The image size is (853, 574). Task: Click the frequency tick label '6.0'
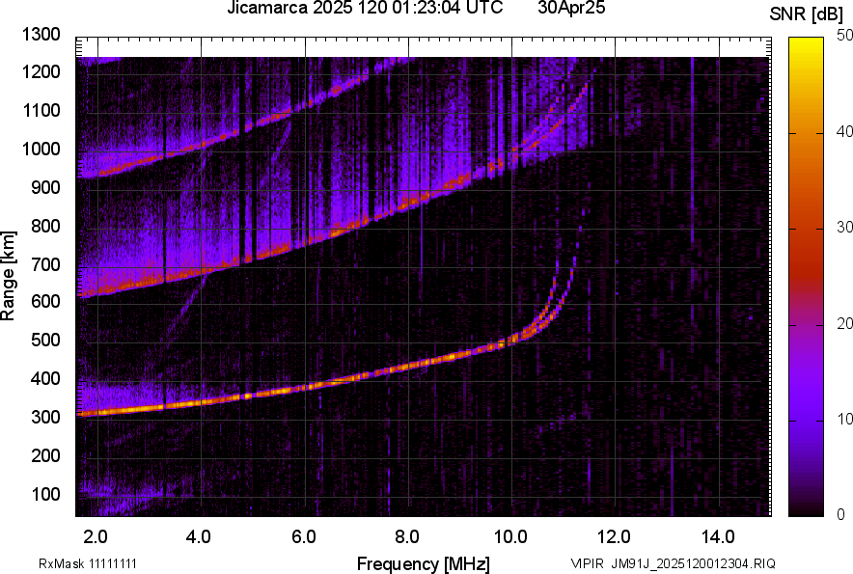point(304,537)
